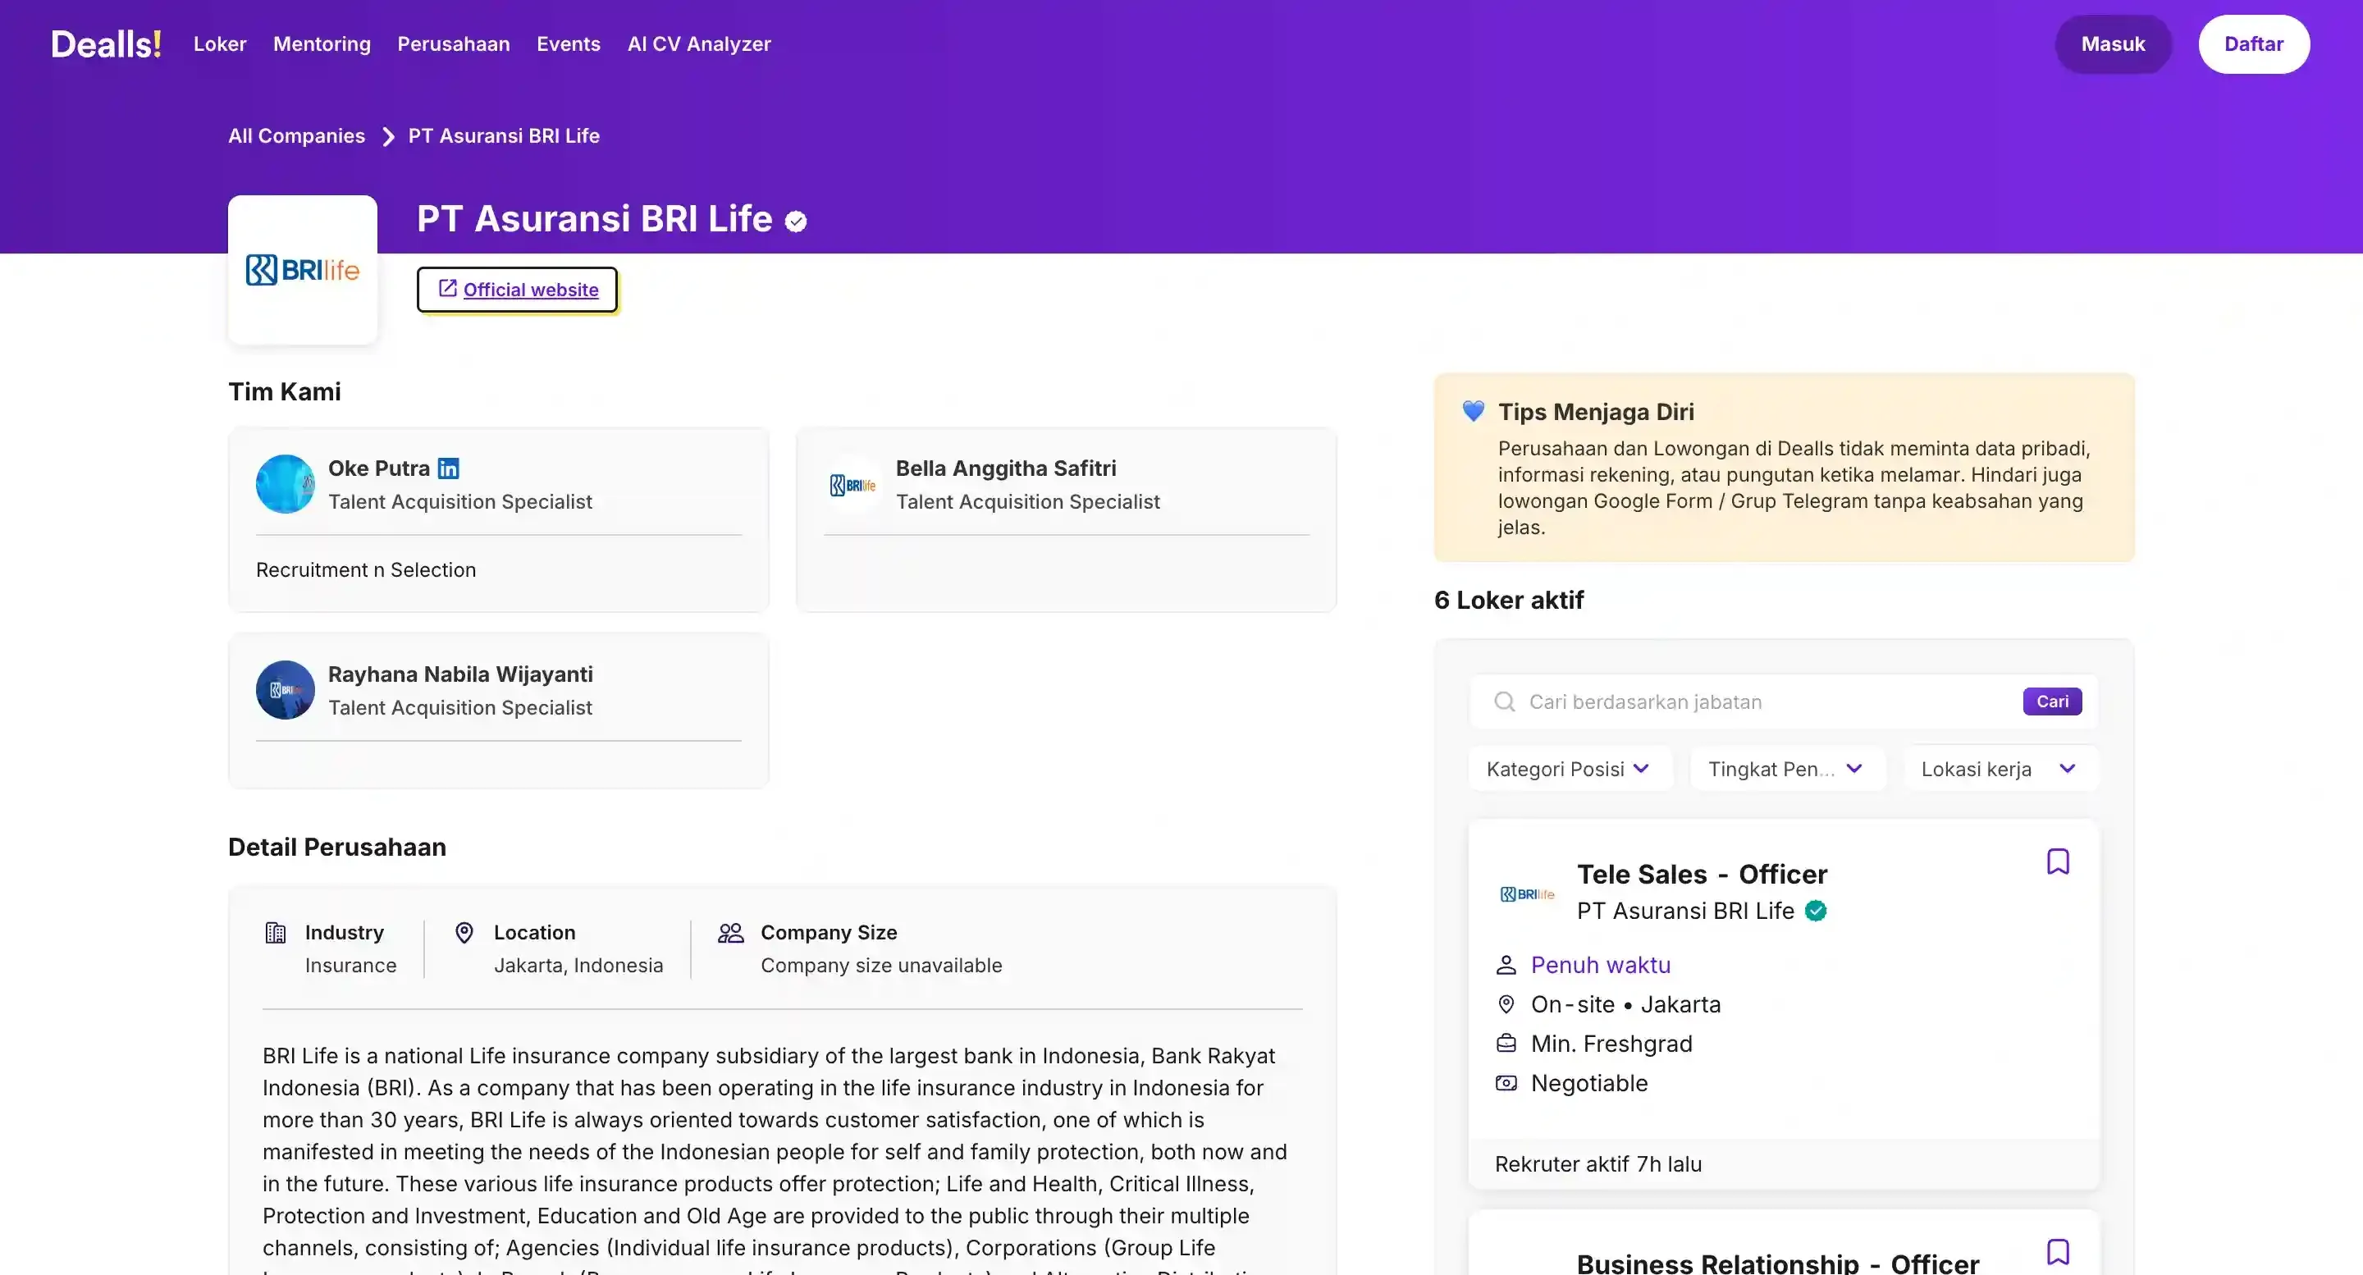Click the Industry building icon
Screen dimensions: 2363x1275
pyautogui.click(x=275, y=933)
